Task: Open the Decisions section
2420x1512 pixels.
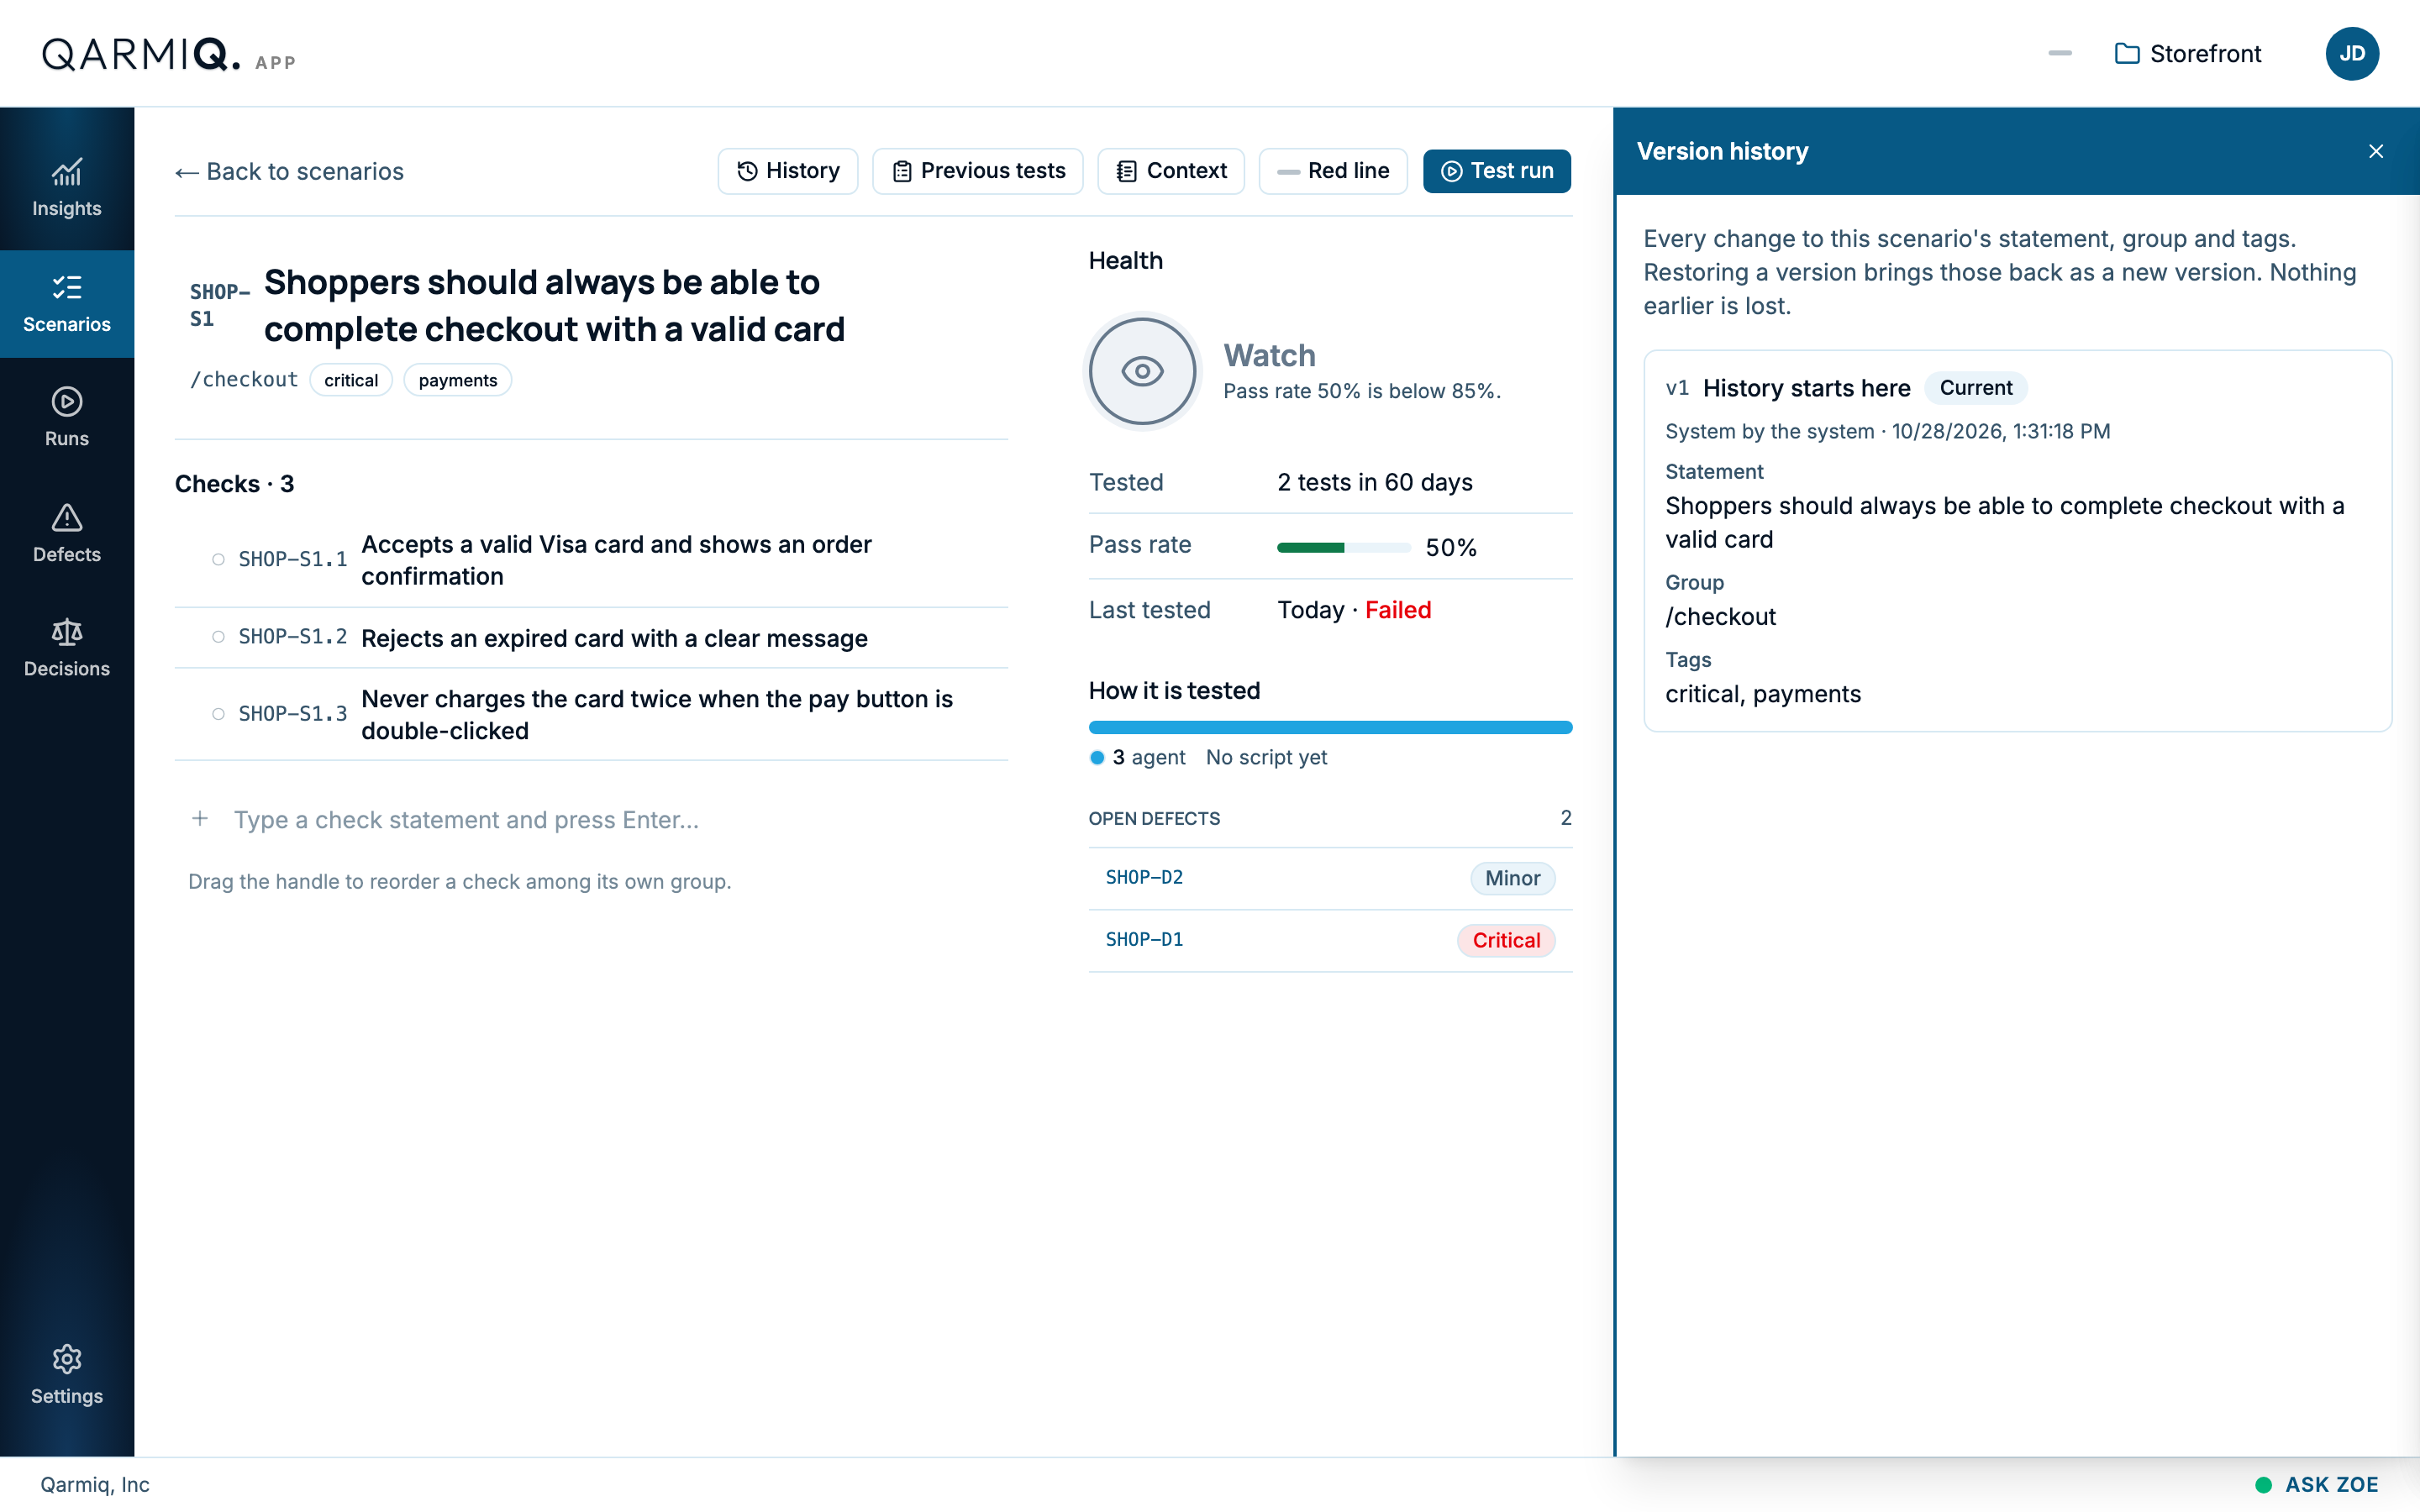Action: [67, 648]
